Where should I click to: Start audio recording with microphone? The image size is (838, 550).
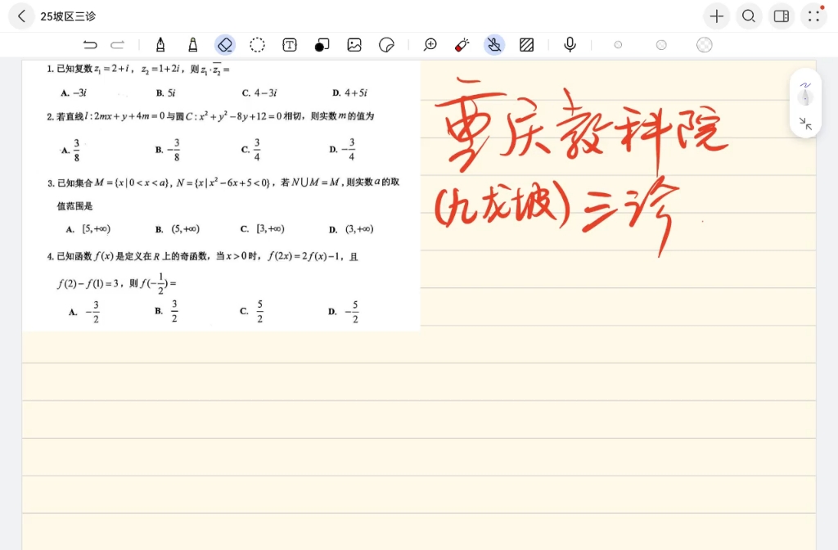point(570,45)
